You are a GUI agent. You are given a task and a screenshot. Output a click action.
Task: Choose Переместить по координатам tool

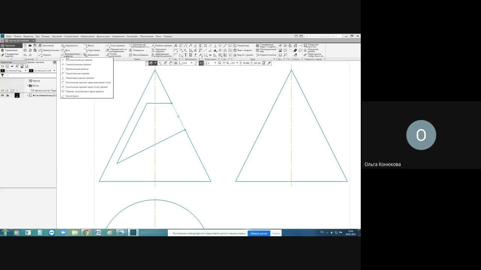click(116, 50)
